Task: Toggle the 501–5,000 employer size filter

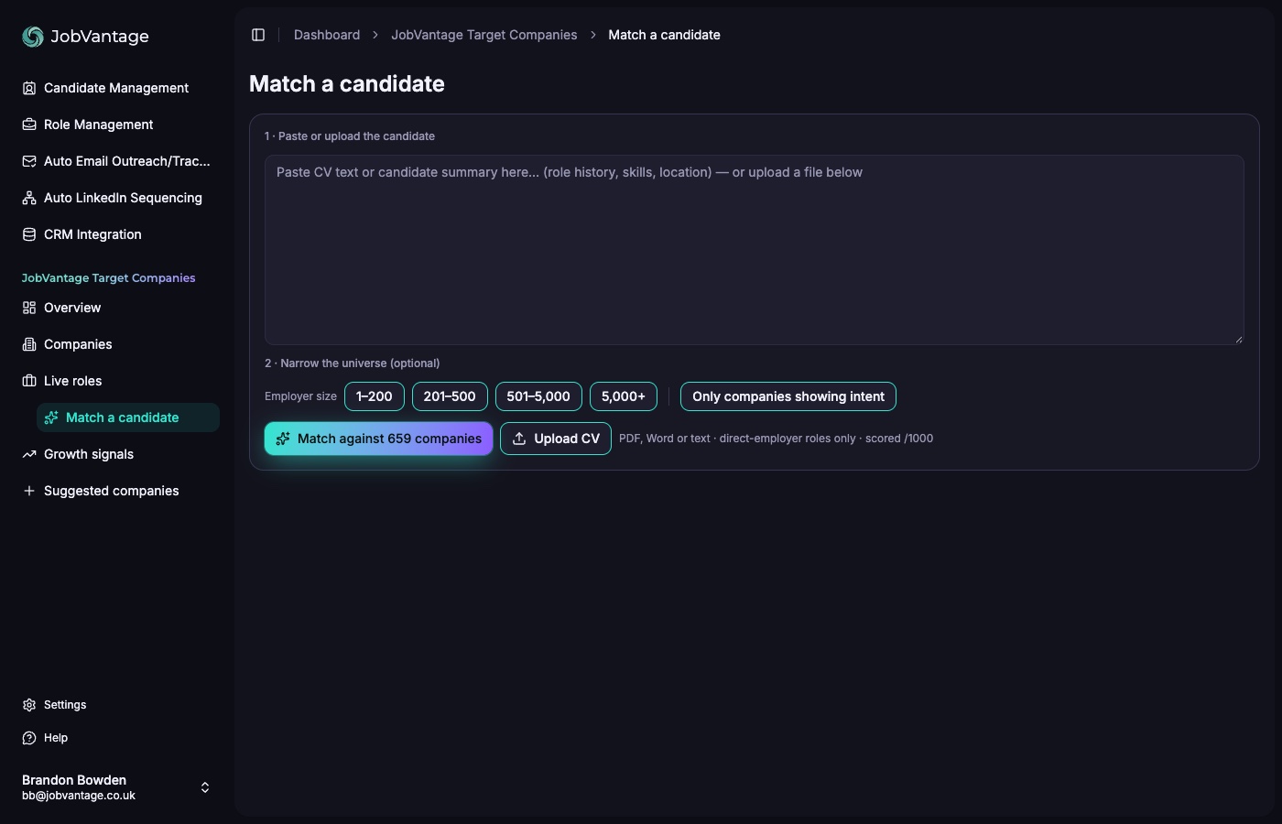Action: pos(538,396)
